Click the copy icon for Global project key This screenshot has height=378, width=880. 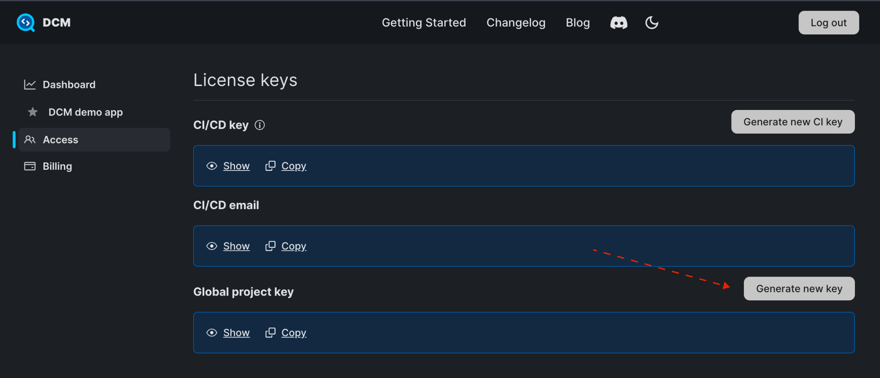click(271, 332)
